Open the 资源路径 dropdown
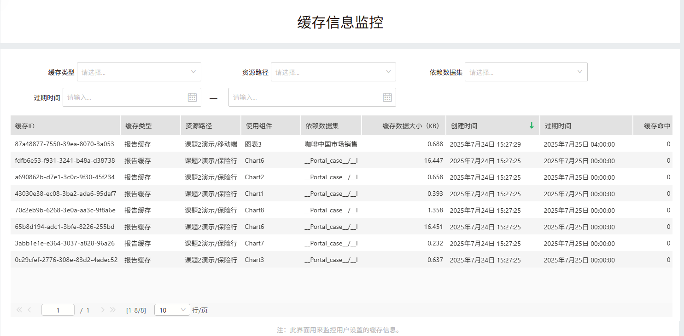 (333, 72)
